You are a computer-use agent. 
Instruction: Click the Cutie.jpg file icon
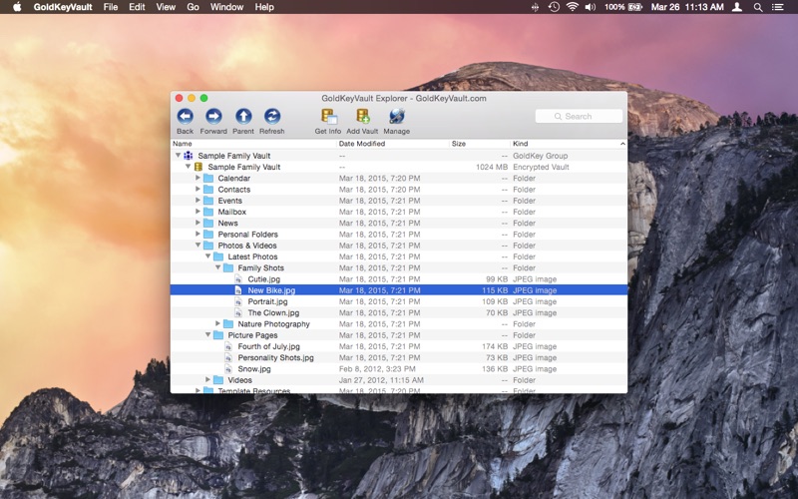(238, 279)
